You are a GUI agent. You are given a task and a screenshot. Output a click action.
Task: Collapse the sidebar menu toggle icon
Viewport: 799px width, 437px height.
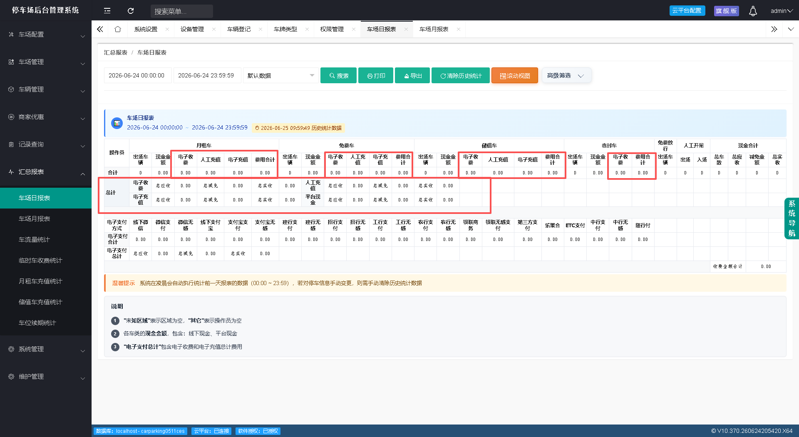pos(107,11)
